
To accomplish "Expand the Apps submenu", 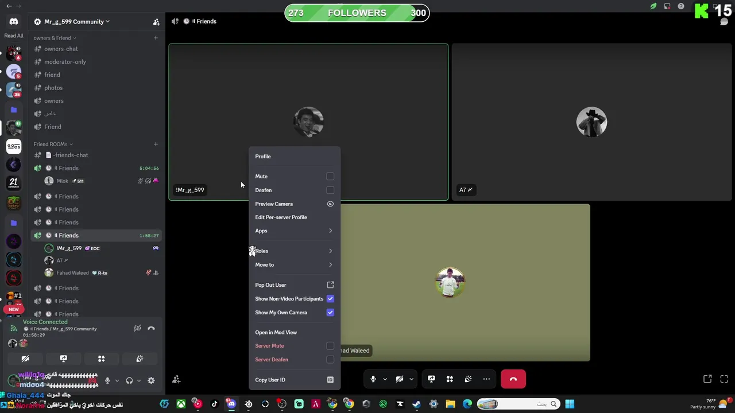I will tap(295, 231).
